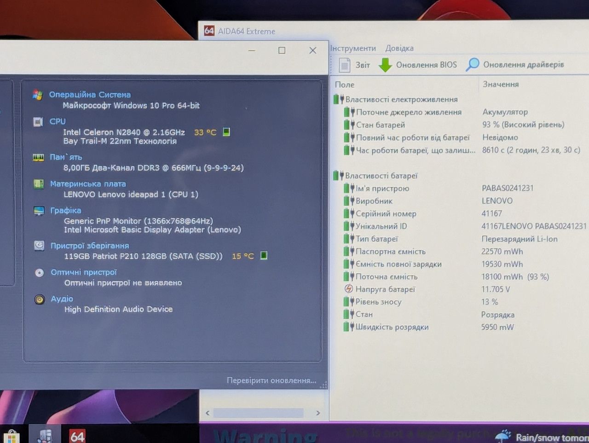Click the RAM module icon beside Пам`ять
Screen dimensions: 589x443
pos(38,157)
